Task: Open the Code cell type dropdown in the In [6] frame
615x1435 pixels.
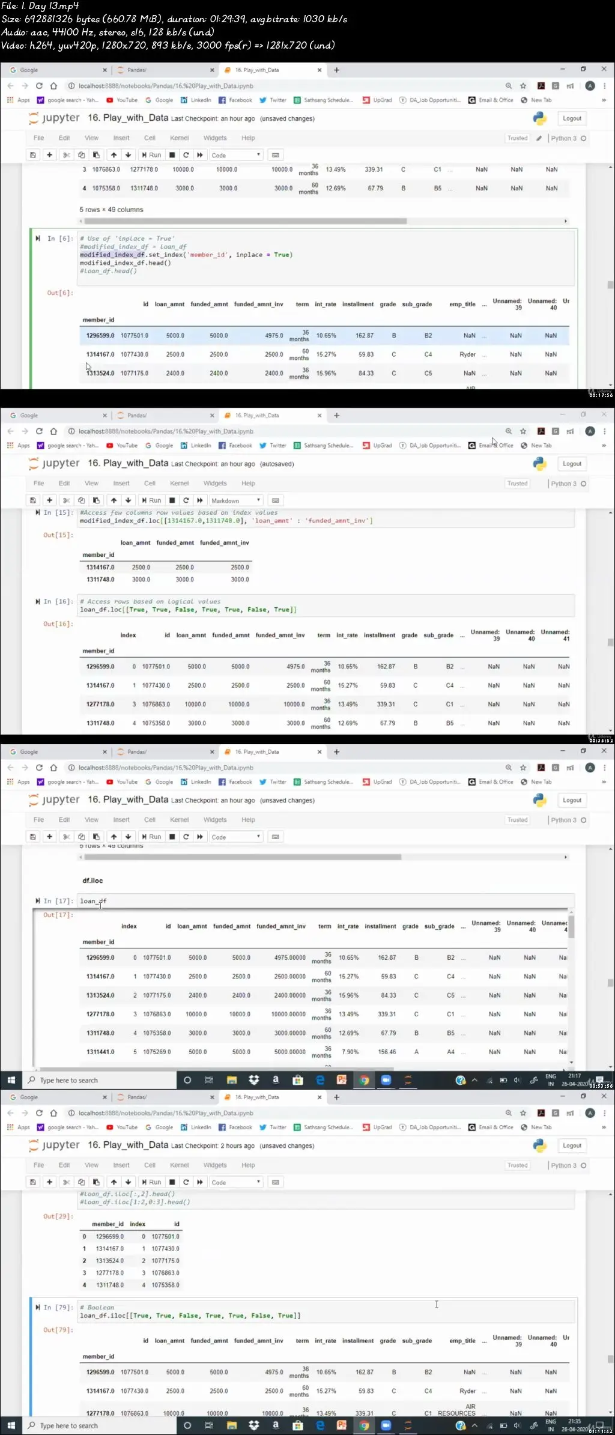Action: pos(236,155)
